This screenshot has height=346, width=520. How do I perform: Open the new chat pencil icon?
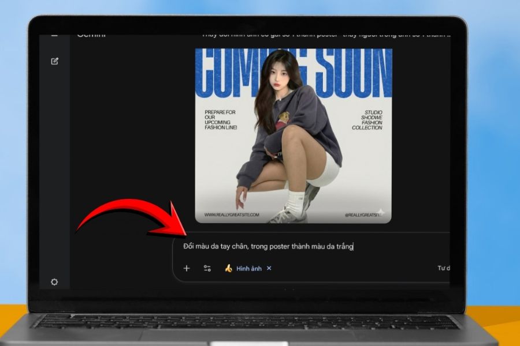tap(55, 61)
